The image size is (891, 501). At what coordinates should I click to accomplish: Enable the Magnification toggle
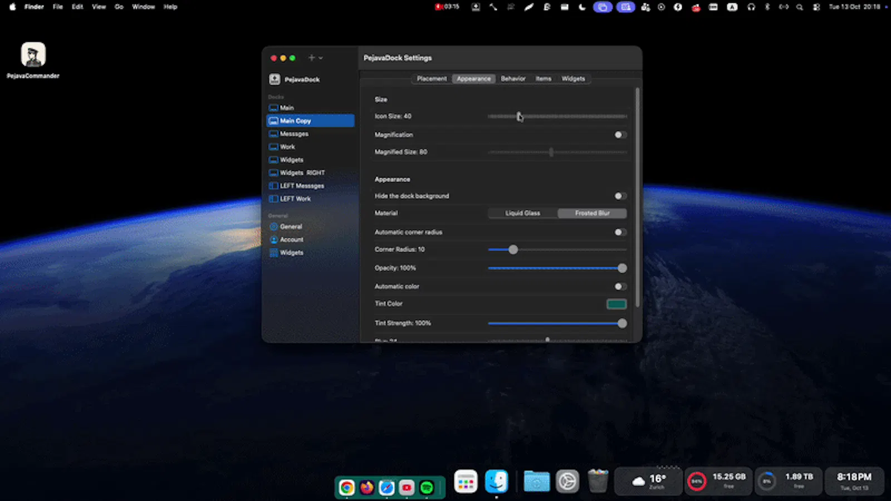point(620,135)
